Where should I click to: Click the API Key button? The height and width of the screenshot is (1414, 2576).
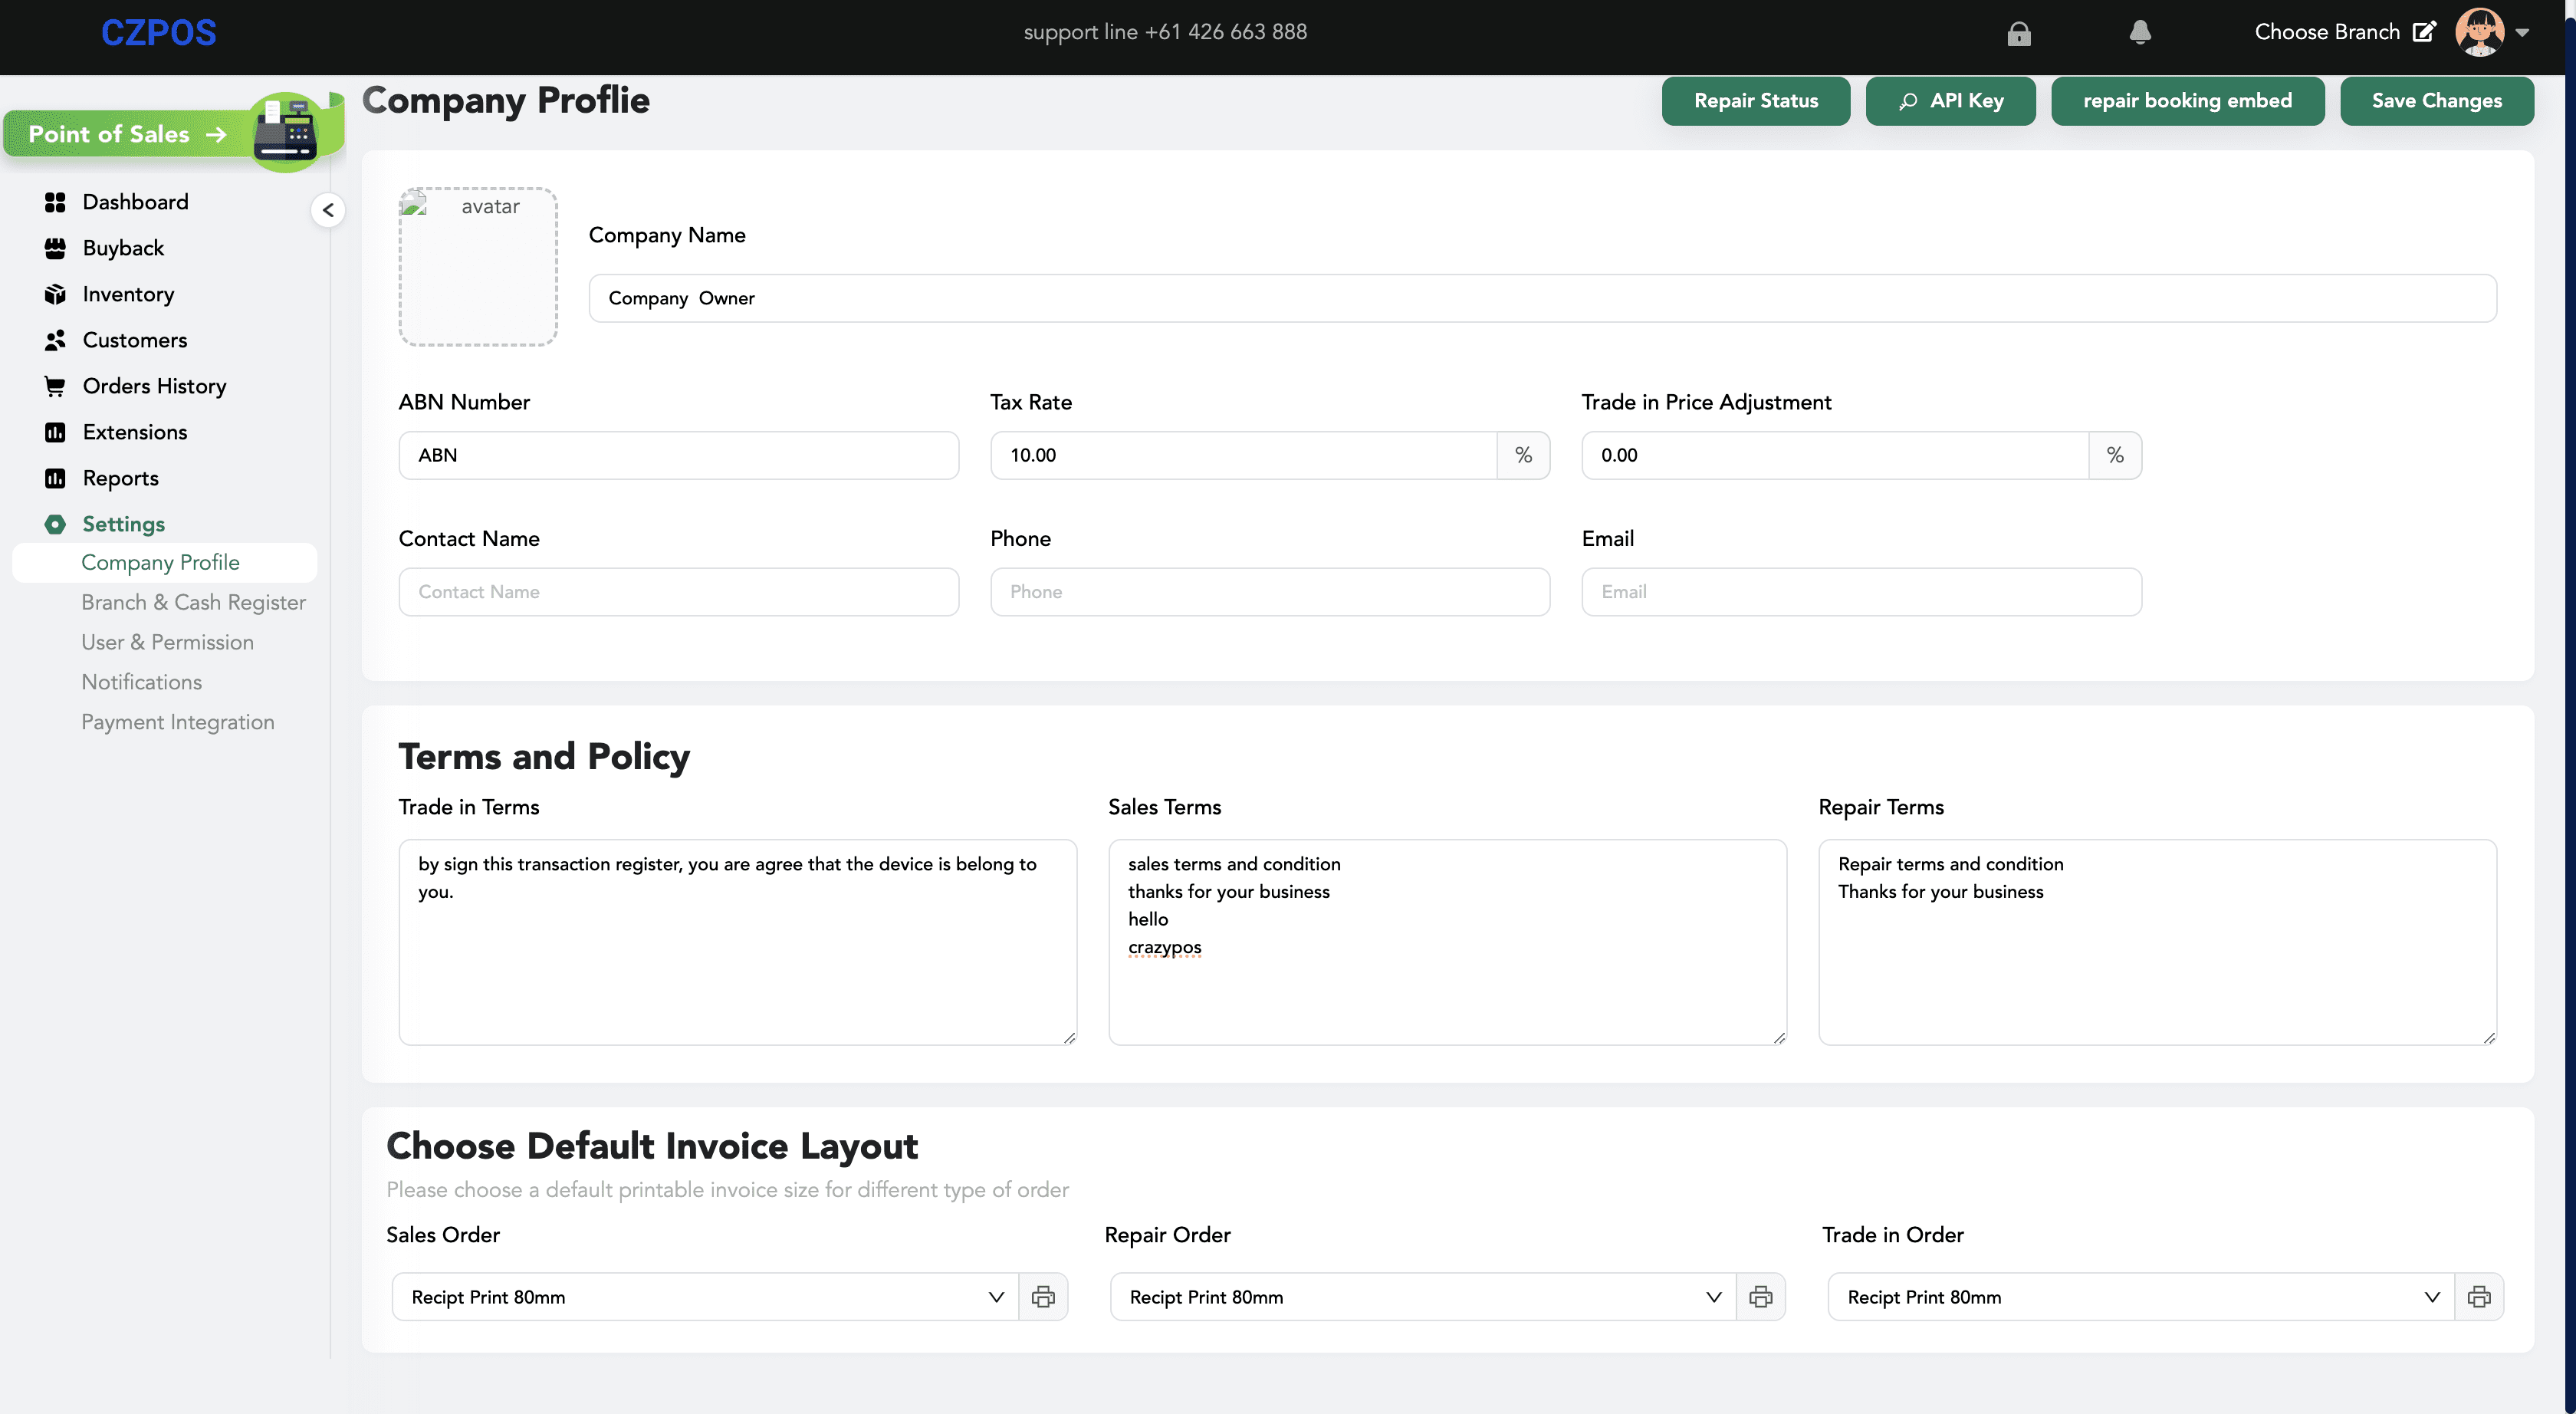tap(1950, 101)
